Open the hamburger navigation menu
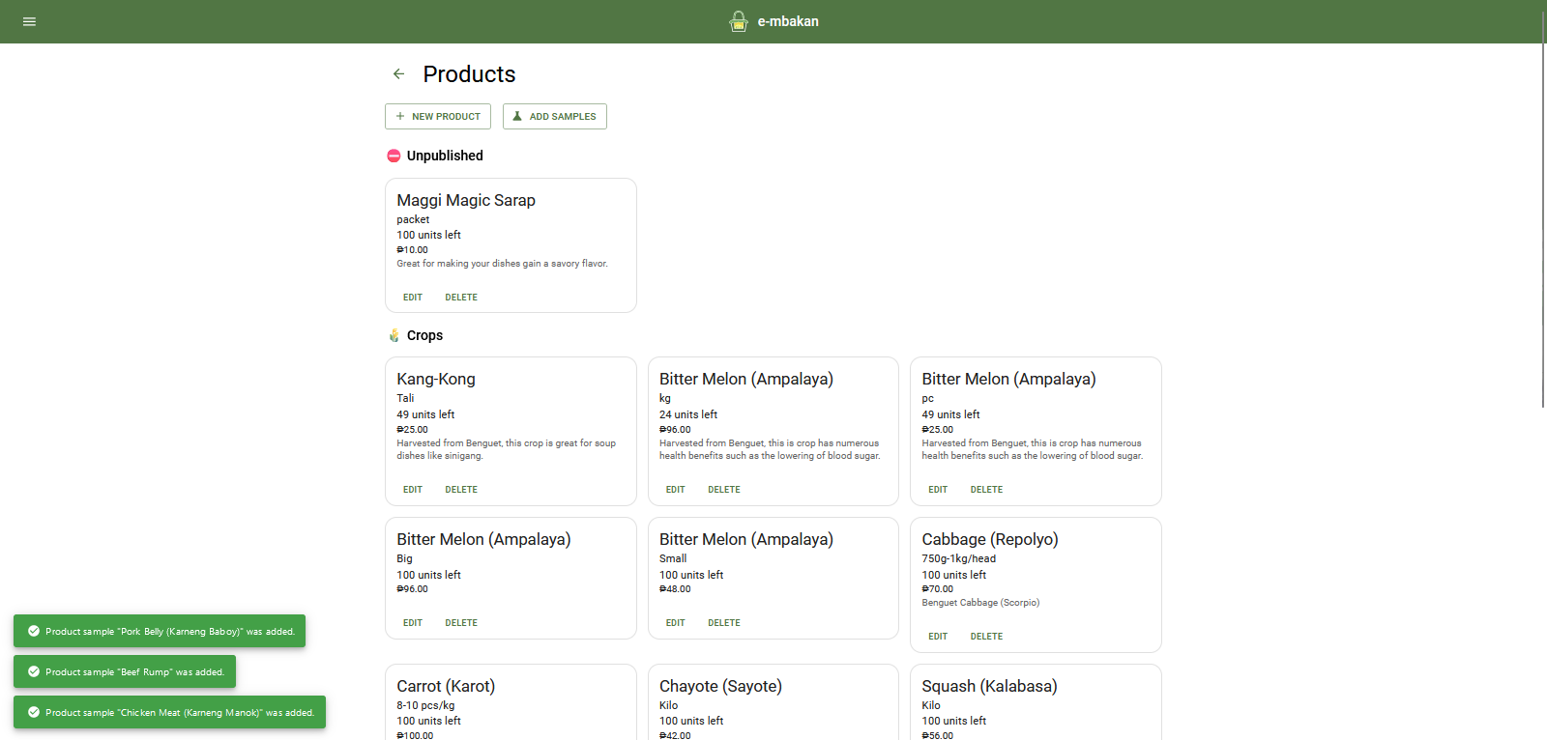This screenshot has width=1547, height=740. coord(29,21)
